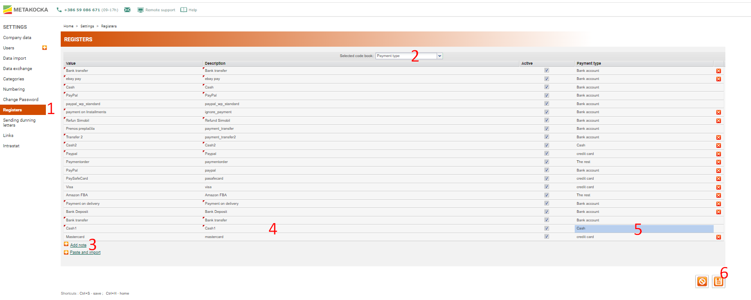The image size is (751, 300).
Task: Delete the ebay pay row
Action: (718, 79)
